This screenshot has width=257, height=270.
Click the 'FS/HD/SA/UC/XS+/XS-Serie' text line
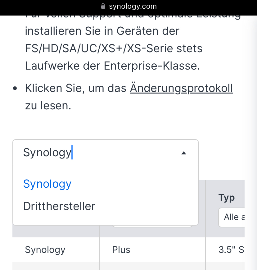(114, 48)
